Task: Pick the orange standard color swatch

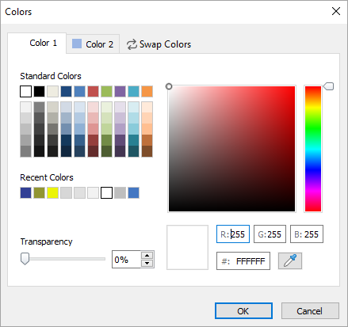Action: point(147,91)
